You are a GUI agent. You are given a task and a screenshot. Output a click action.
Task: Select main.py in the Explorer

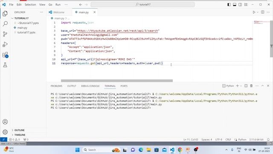22,27
